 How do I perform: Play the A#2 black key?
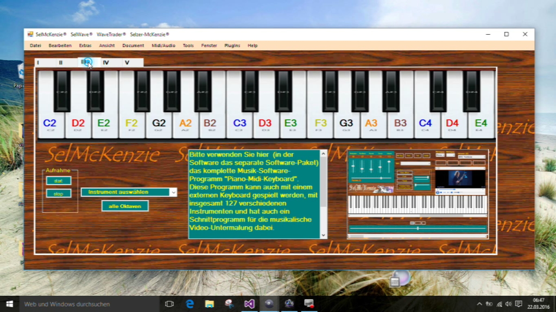[x=203, y=91]
